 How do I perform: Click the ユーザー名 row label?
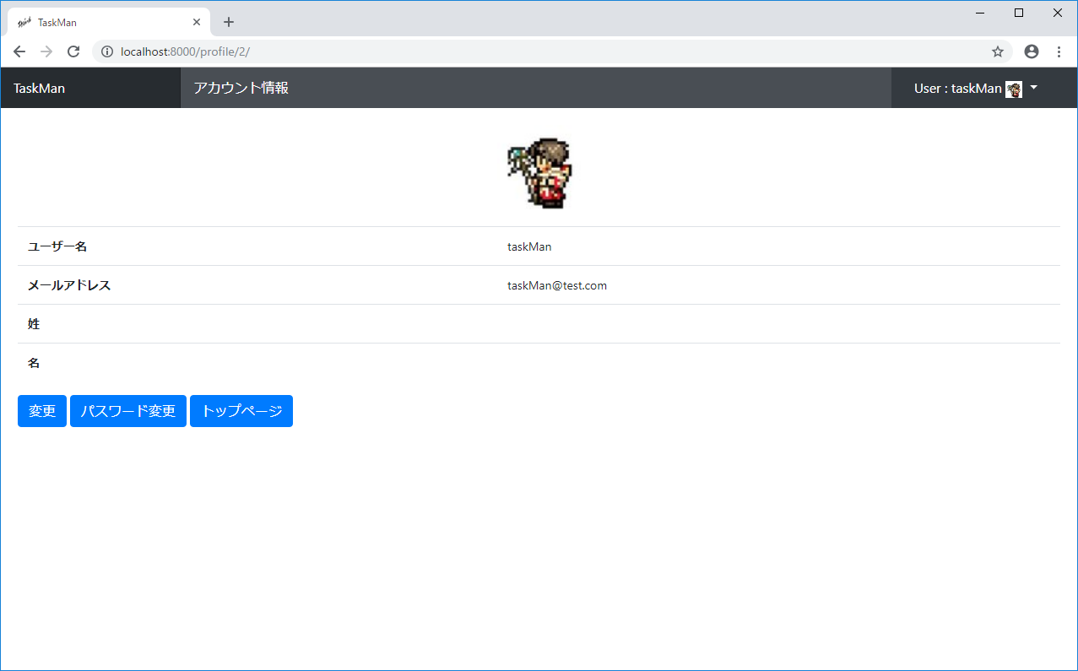click(57, 246)
